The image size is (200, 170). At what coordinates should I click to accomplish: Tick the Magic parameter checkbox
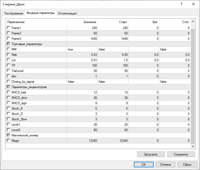point(9,141)
